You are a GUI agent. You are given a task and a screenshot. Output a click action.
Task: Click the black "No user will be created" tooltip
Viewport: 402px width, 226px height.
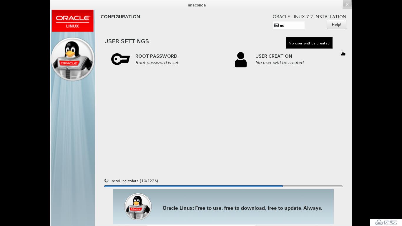pos(309,43)
